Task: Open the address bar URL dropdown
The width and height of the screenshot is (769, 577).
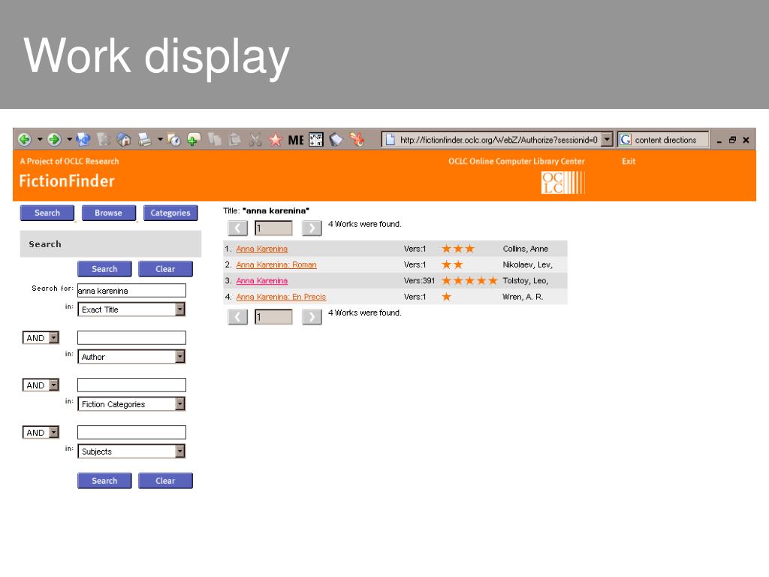Action: (x=607, y=140)
